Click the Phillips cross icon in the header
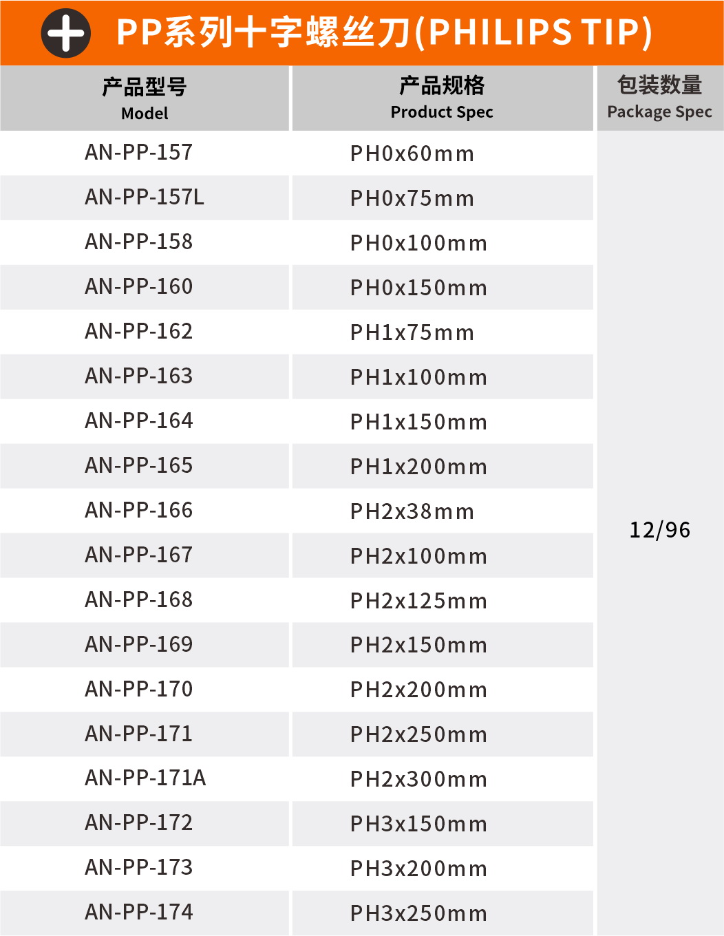Viewport: 724px width, 936px height. tap(66, 33)
